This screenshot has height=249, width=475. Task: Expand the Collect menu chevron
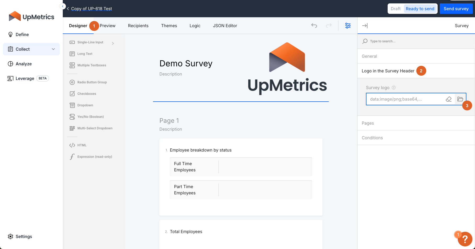pos(53,49)
